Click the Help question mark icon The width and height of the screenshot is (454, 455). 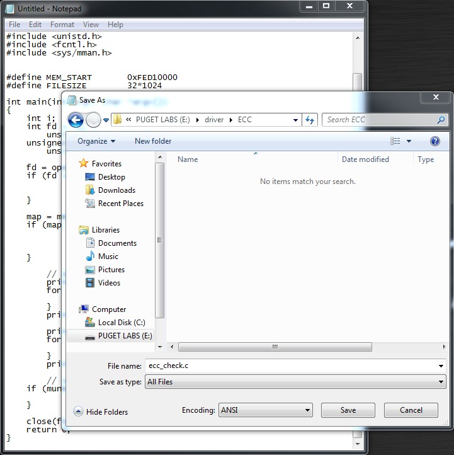coord(434,141)
